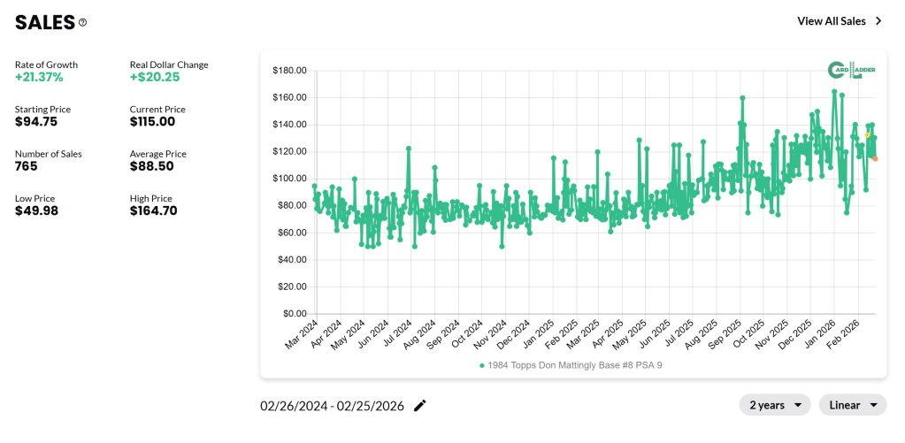Screen dimensions: 905x443
Task: Select the $160 spike data point in Sep 2025
Action: (742, 97)
